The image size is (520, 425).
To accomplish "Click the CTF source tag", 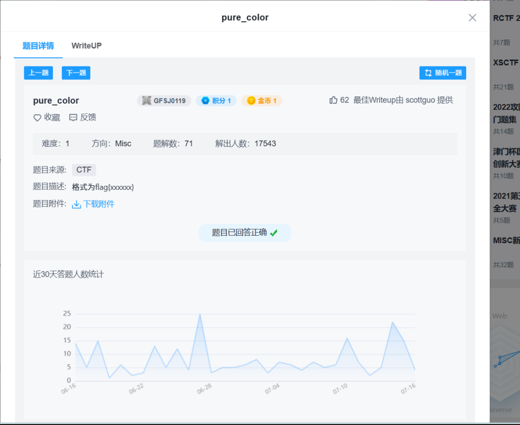I will tap(84, 170).
